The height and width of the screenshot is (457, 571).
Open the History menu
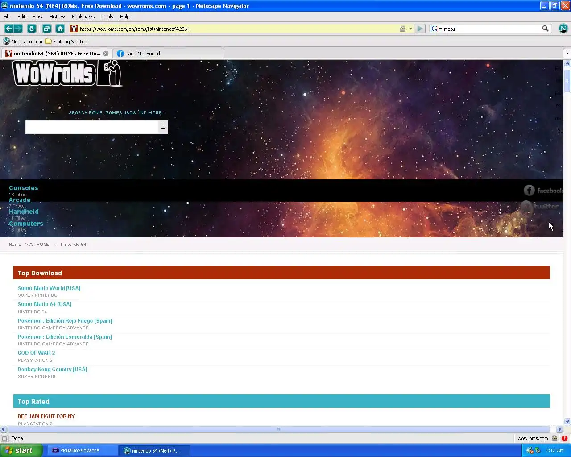tap(57, 17)
